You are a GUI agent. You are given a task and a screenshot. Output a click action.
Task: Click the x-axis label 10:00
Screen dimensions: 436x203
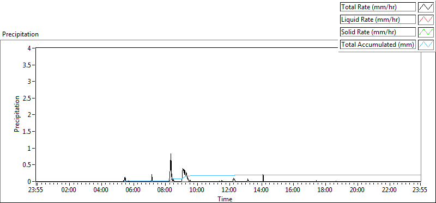pyautogui.click(x=197, y=190)
